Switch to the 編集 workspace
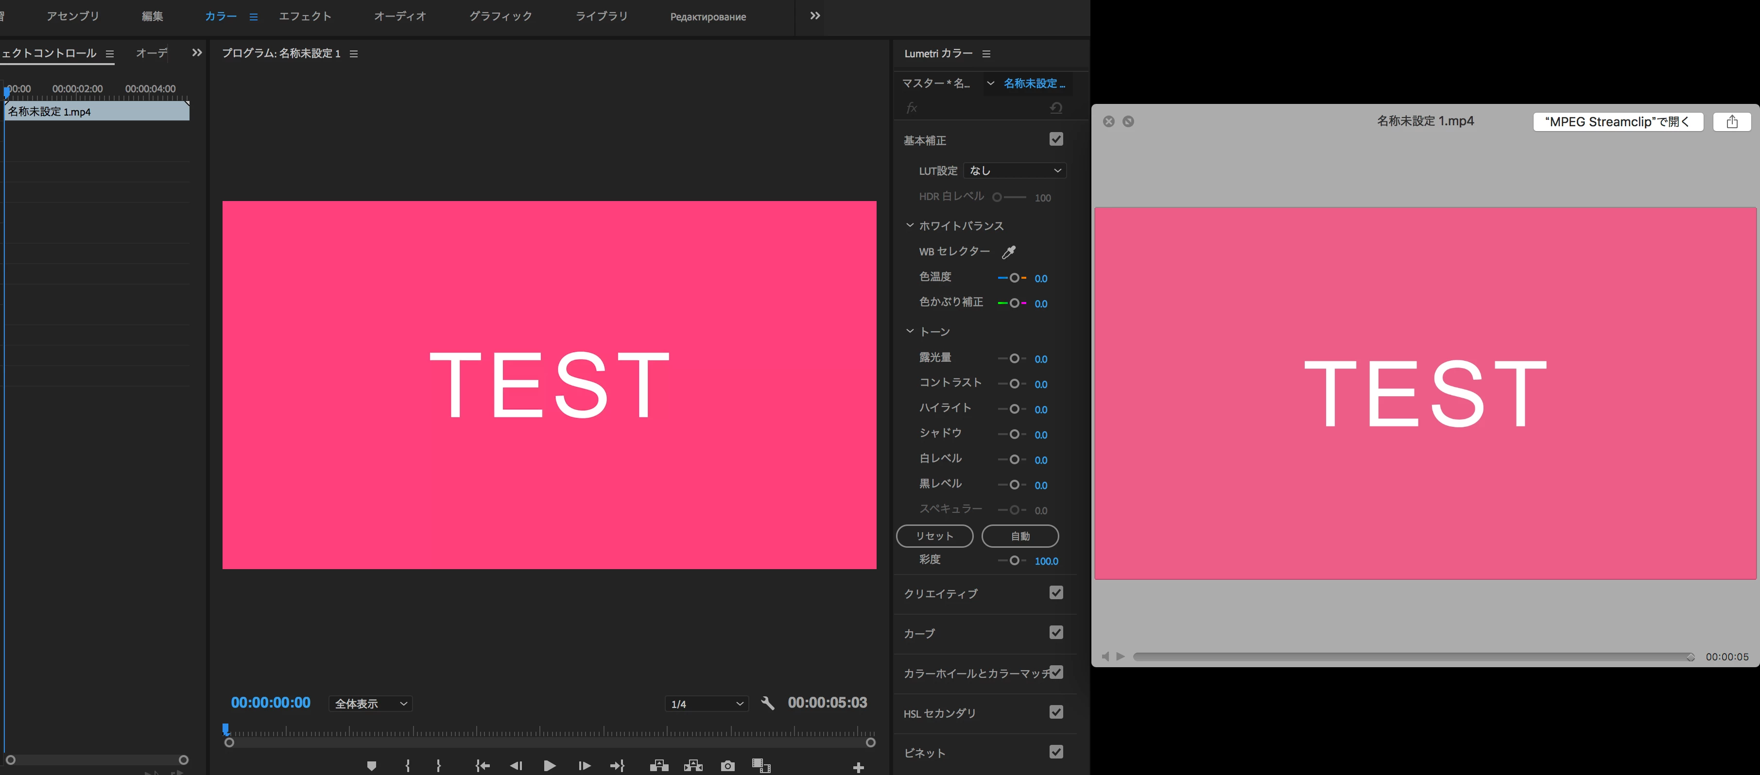Screen dimensions: 1760x775 153,17
